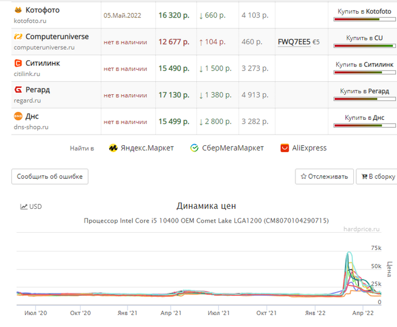Click the chart subtitle Процессор Intel Core i5
397x327 pixels.
point(206,221)
